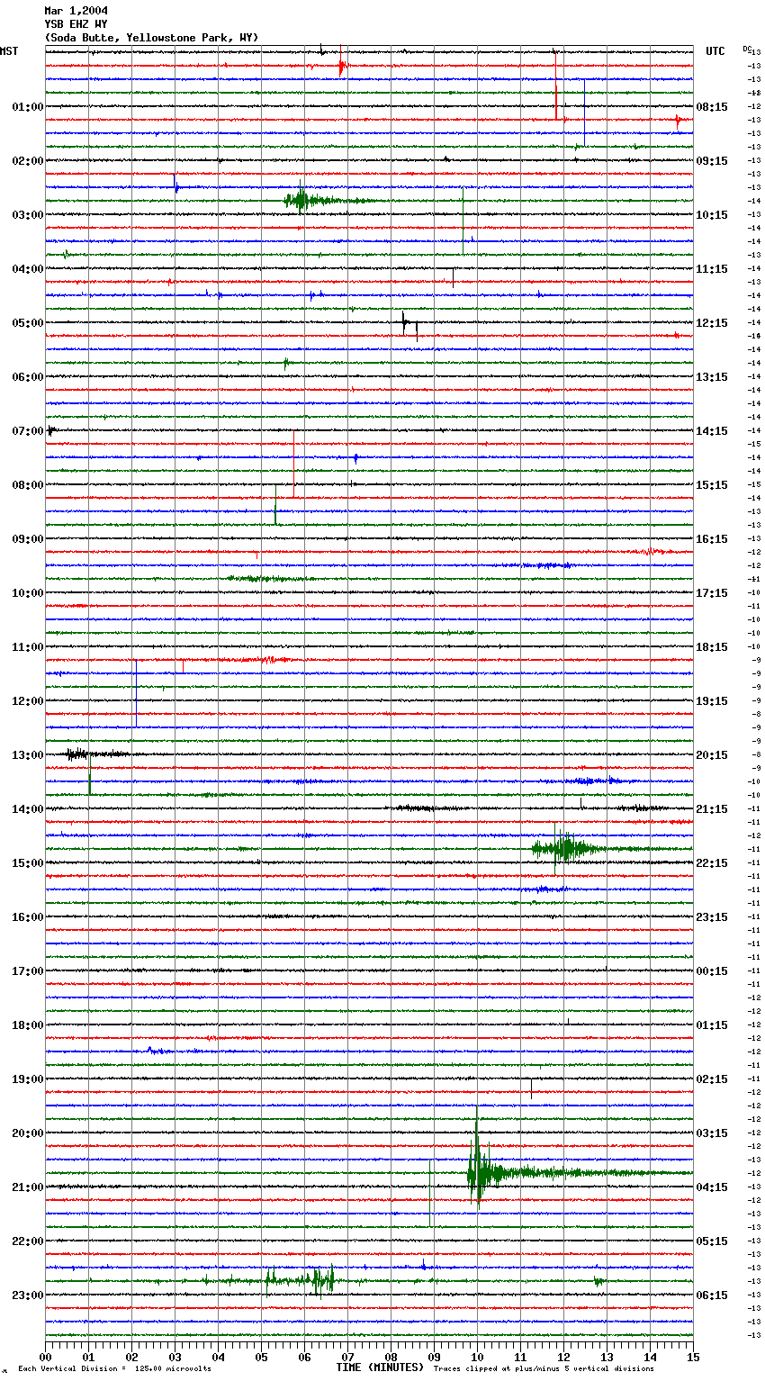
Task: Click the '22:15' UTC row label
Action: pyautogui.click(x=712, y=863)
